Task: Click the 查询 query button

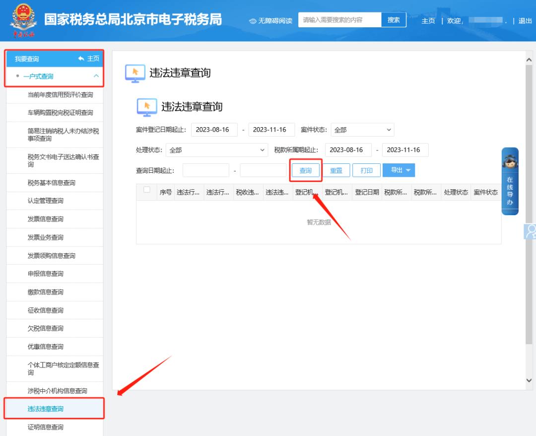Action: pos(306,170)
